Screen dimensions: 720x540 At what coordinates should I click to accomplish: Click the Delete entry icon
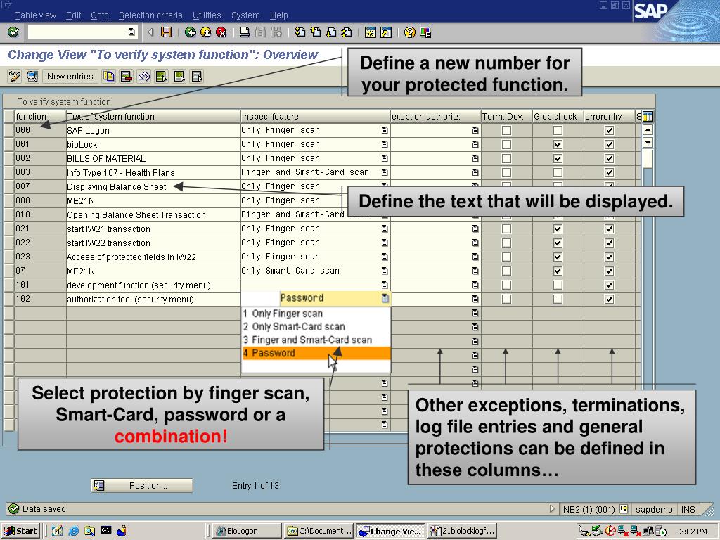tap(127, 76)
